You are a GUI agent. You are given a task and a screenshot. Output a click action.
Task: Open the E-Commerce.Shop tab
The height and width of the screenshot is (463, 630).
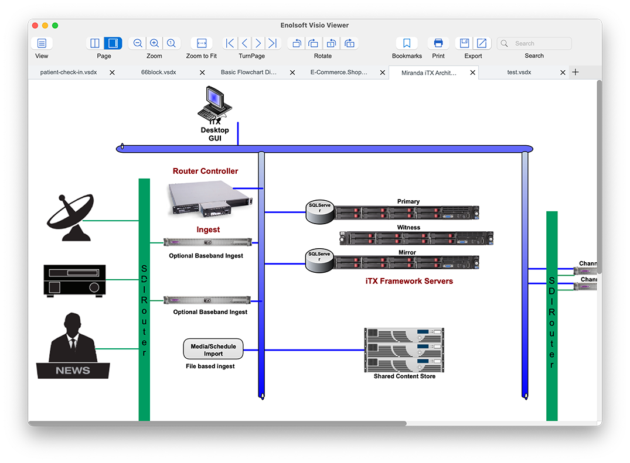click(x=339, y=73)
